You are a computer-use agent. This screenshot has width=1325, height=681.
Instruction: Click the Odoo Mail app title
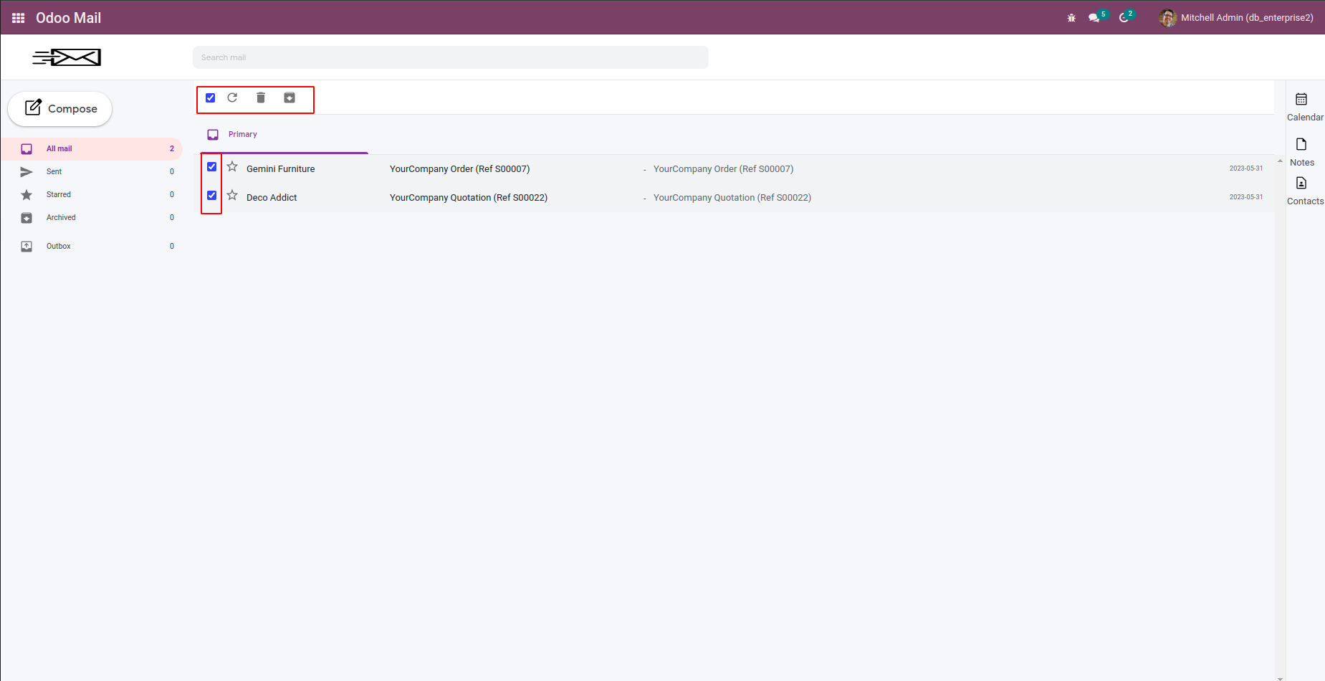pos(68,18)
